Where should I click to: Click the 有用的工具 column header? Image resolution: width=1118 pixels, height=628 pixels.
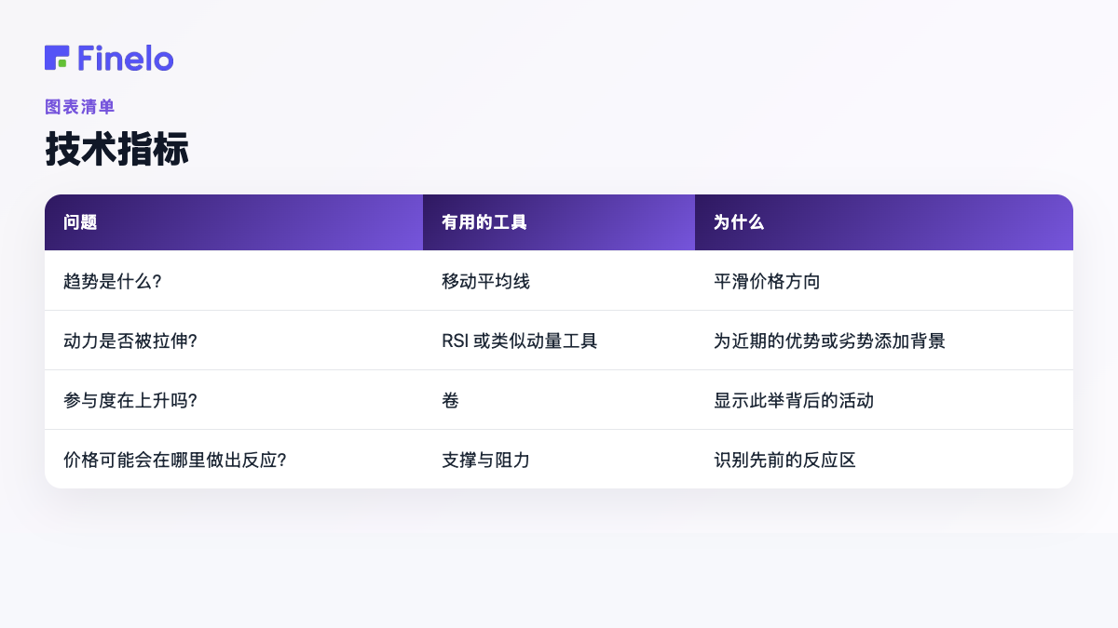(x=559, y=222)
